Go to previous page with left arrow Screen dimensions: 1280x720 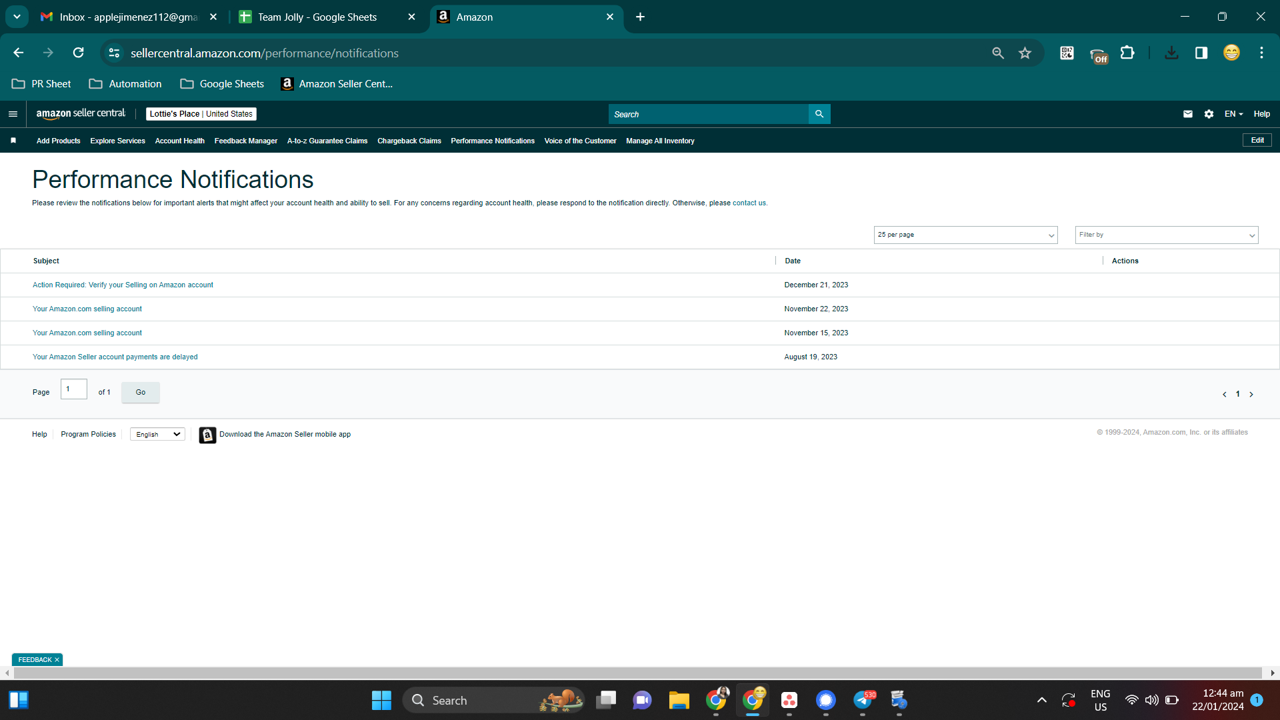(1225, 394)
